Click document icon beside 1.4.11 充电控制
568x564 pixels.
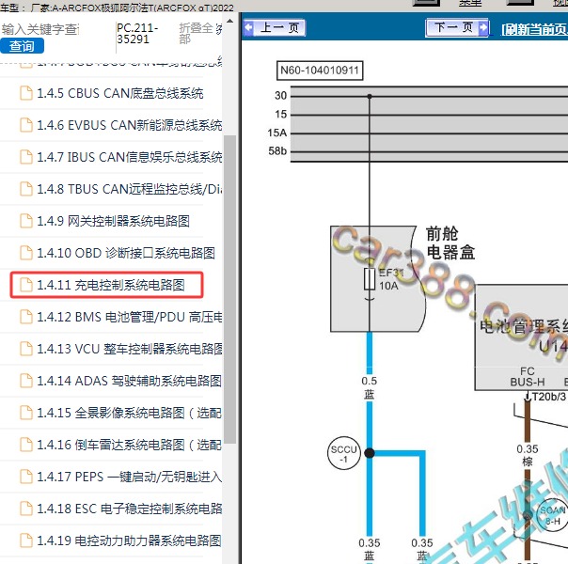click(26, 285)
